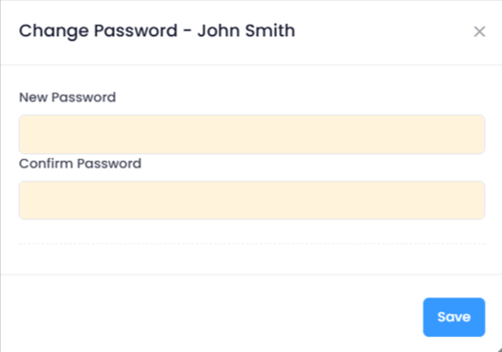Click the New Password label text
This screenshot has width=502, height=352.
point(67,98)
